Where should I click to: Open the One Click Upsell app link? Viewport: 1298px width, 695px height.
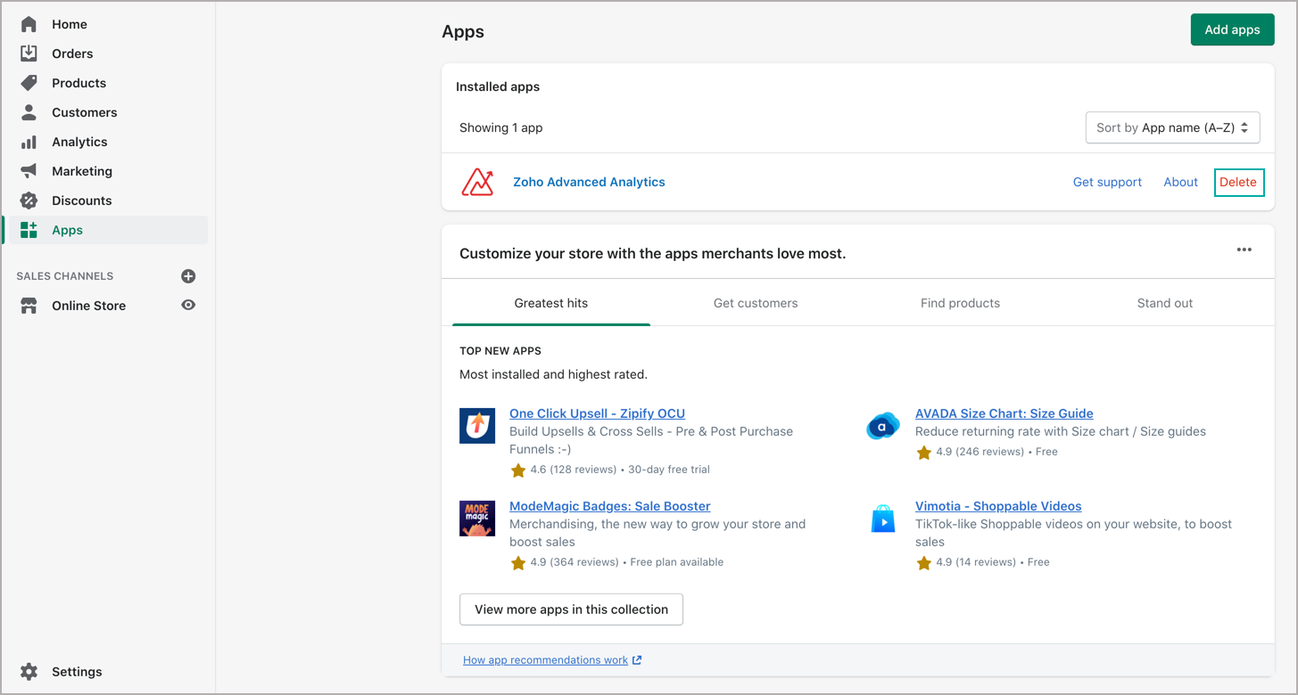point(597,413)
